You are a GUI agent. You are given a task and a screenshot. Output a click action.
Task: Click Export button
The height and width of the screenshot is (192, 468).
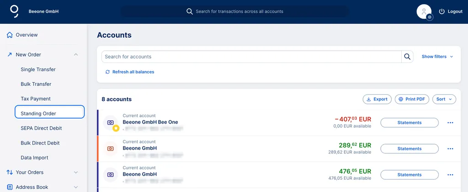(377, 99)
